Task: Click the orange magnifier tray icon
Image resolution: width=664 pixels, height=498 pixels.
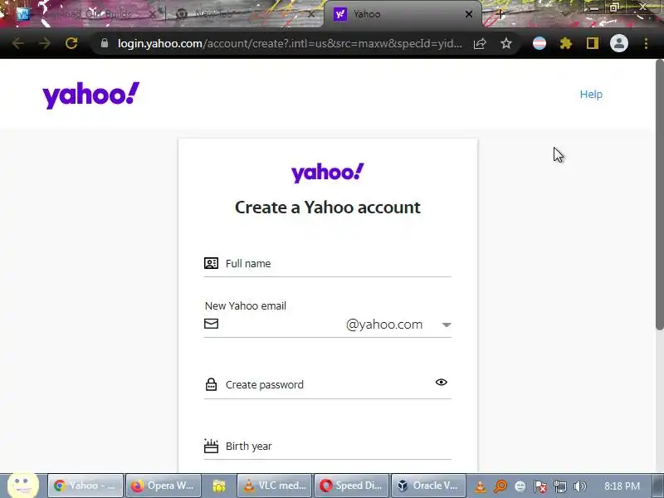Action: coord(500,486)
